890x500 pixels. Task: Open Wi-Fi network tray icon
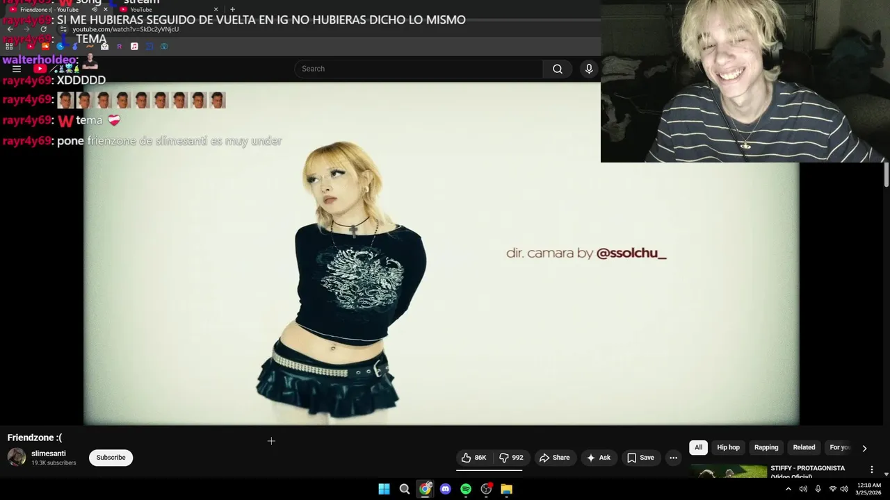[832, 489]
